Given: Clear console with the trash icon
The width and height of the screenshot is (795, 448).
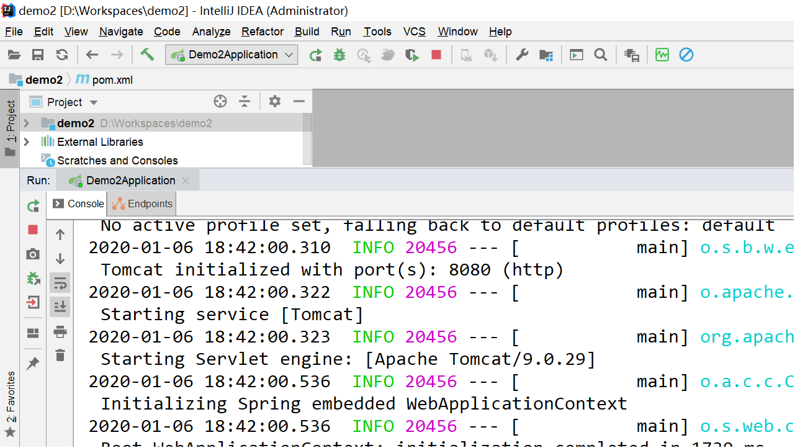Looking at the screenshot, I should point(60,356).
